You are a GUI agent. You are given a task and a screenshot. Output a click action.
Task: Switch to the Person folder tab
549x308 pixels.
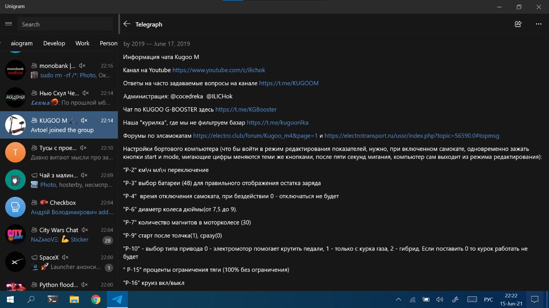[109, 43]
